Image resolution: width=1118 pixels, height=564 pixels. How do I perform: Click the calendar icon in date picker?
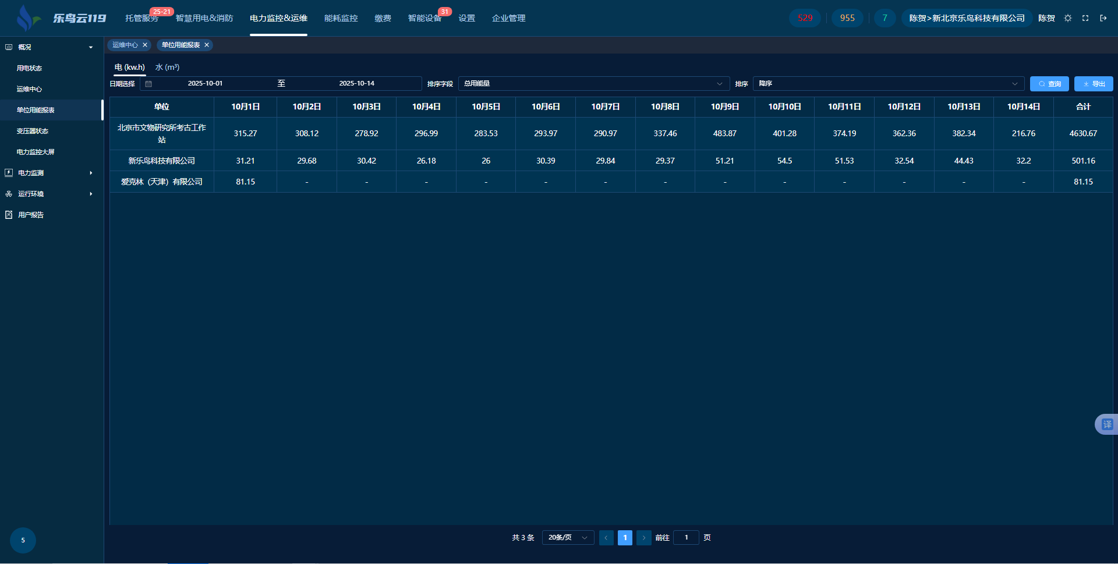click(148, 84)
